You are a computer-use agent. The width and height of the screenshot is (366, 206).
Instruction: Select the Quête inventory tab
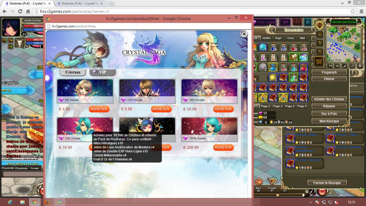266,38
